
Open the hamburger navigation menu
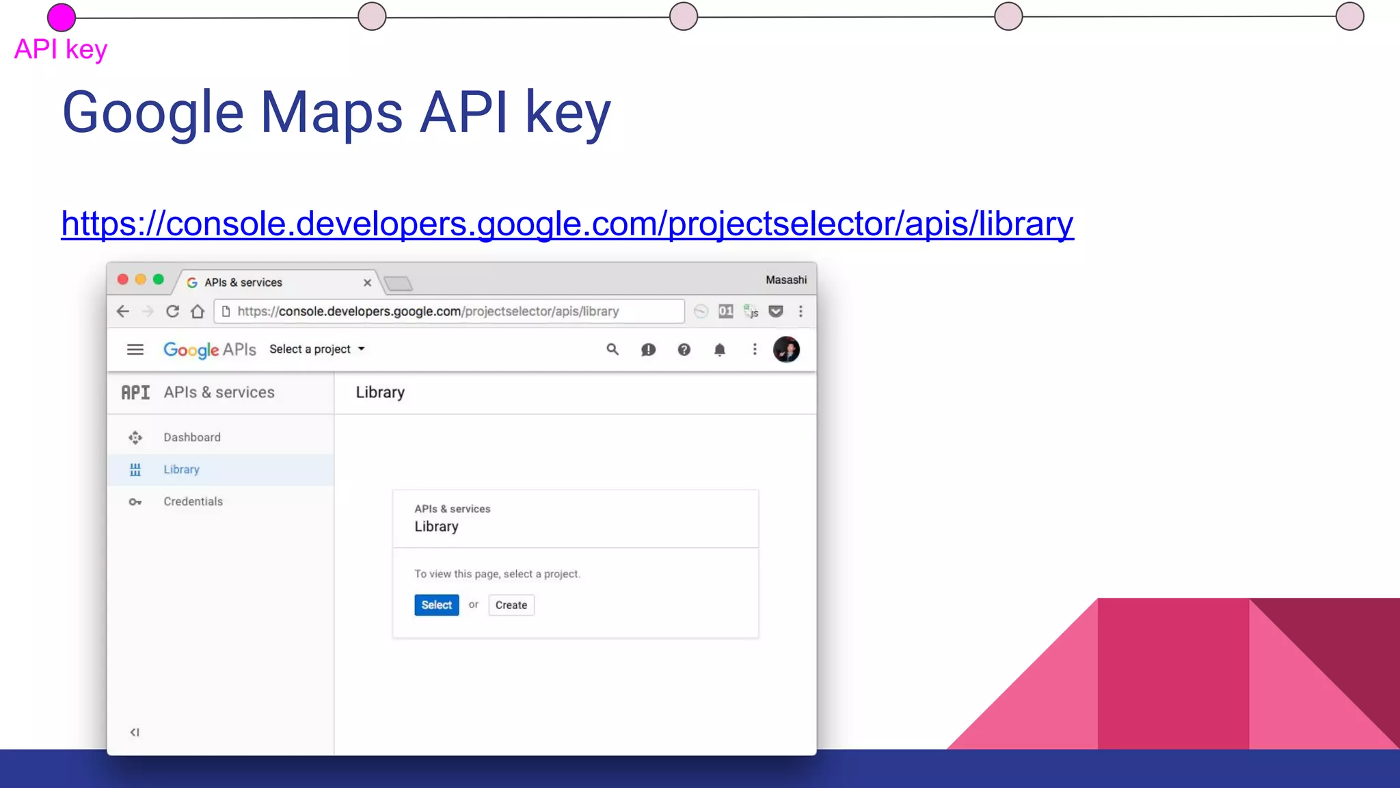click(x=135, y=350)
